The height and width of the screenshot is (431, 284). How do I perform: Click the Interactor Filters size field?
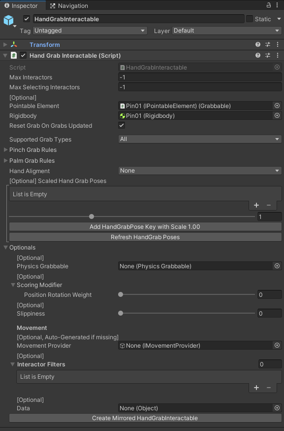tap(270, 364)
